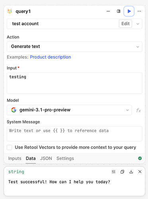This screenshot has width=148, height=199.
Task: Open the Product description example link
Action: click(51, 57)
